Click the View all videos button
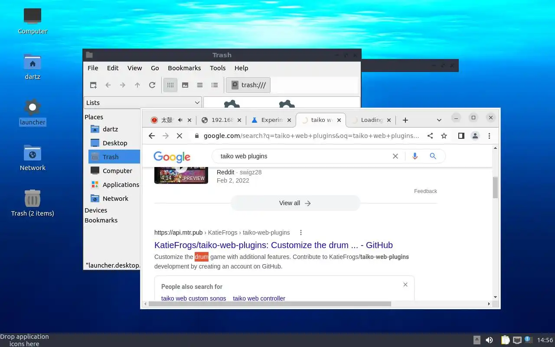This screenshot has height=347, width=555. click(x=295, y=203)
